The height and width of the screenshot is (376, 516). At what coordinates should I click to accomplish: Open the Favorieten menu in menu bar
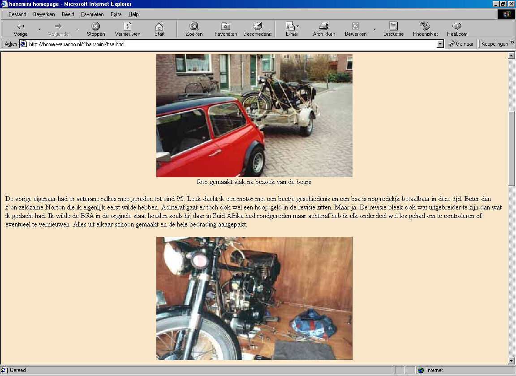click(92, 14)
